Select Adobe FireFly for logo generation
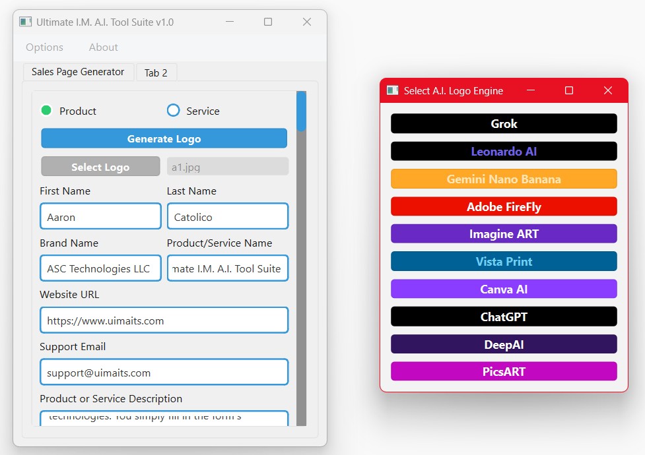 503,206
